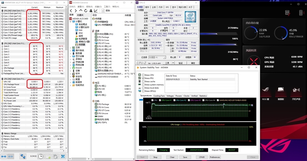307x161 pixels.
Task: Uncheck the Stress FPU checkbox
Action: 143,78
